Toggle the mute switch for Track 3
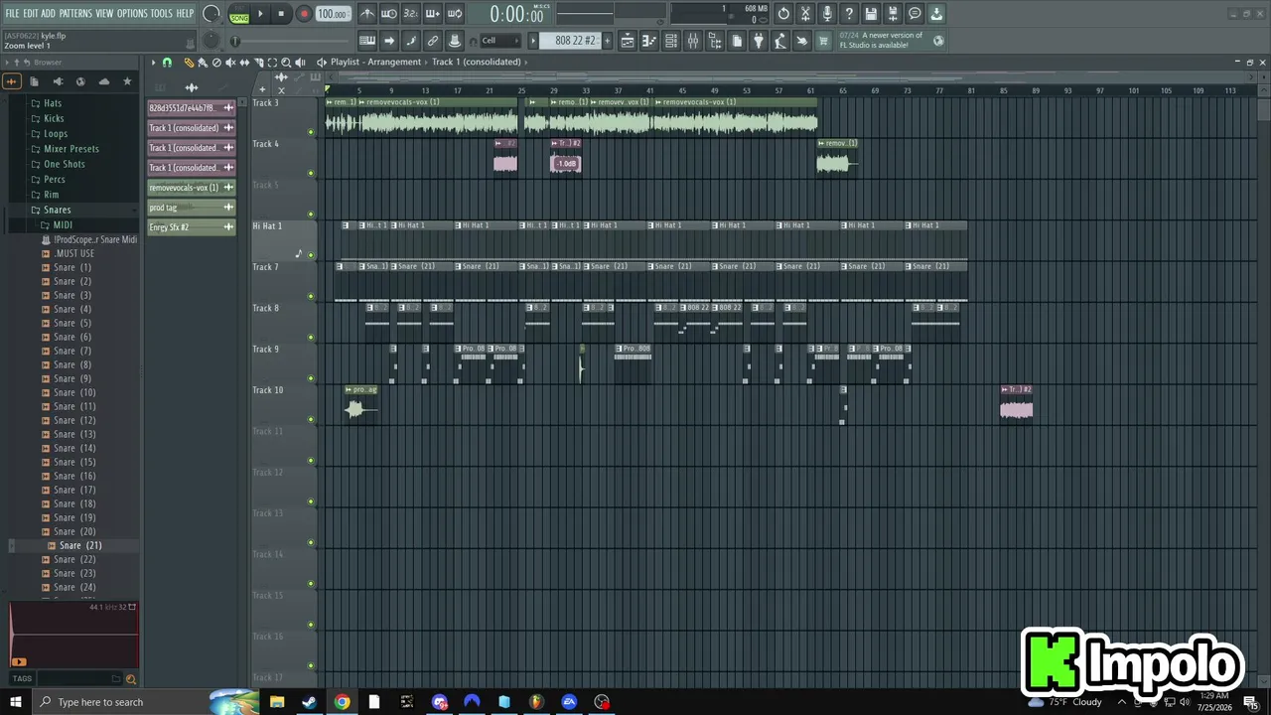The image size is (1271, 715). 311,132
